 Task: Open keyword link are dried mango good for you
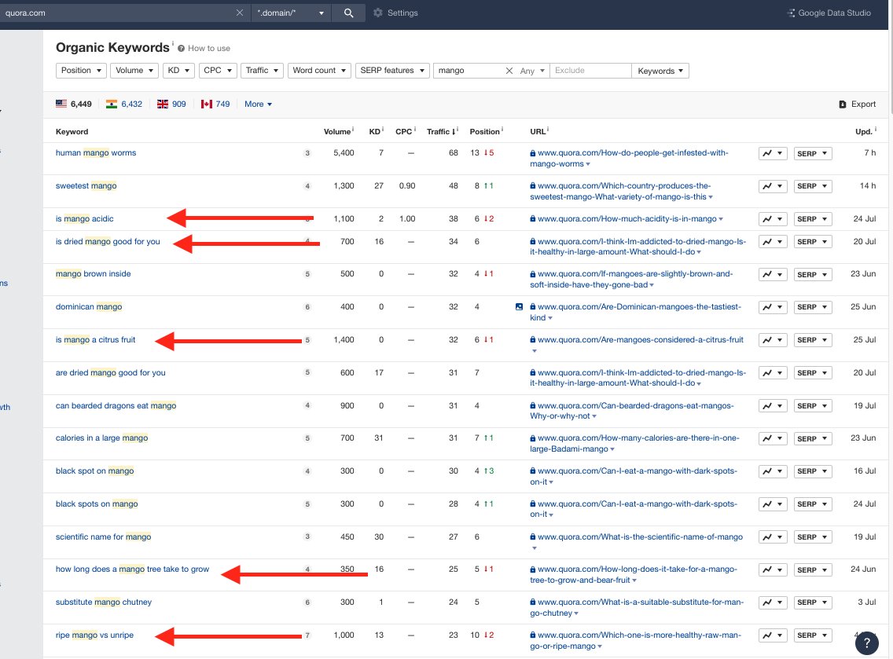[111, 373]
